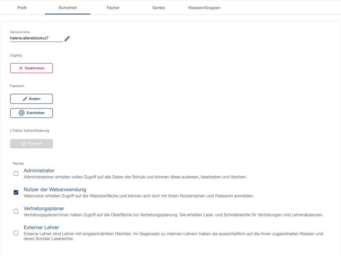Click the Zugang label
Screen dimensions: 341x256
tap(16, 55)
